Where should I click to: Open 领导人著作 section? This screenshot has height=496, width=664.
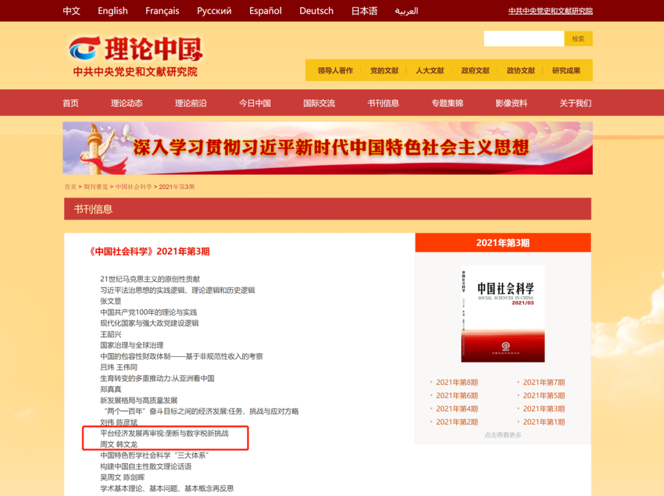click(x=336, y=70)
